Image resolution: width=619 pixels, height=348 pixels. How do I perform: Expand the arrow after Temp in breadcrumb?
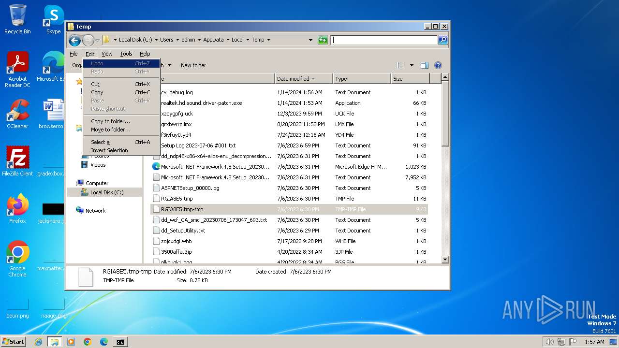[x=268, y=40]
